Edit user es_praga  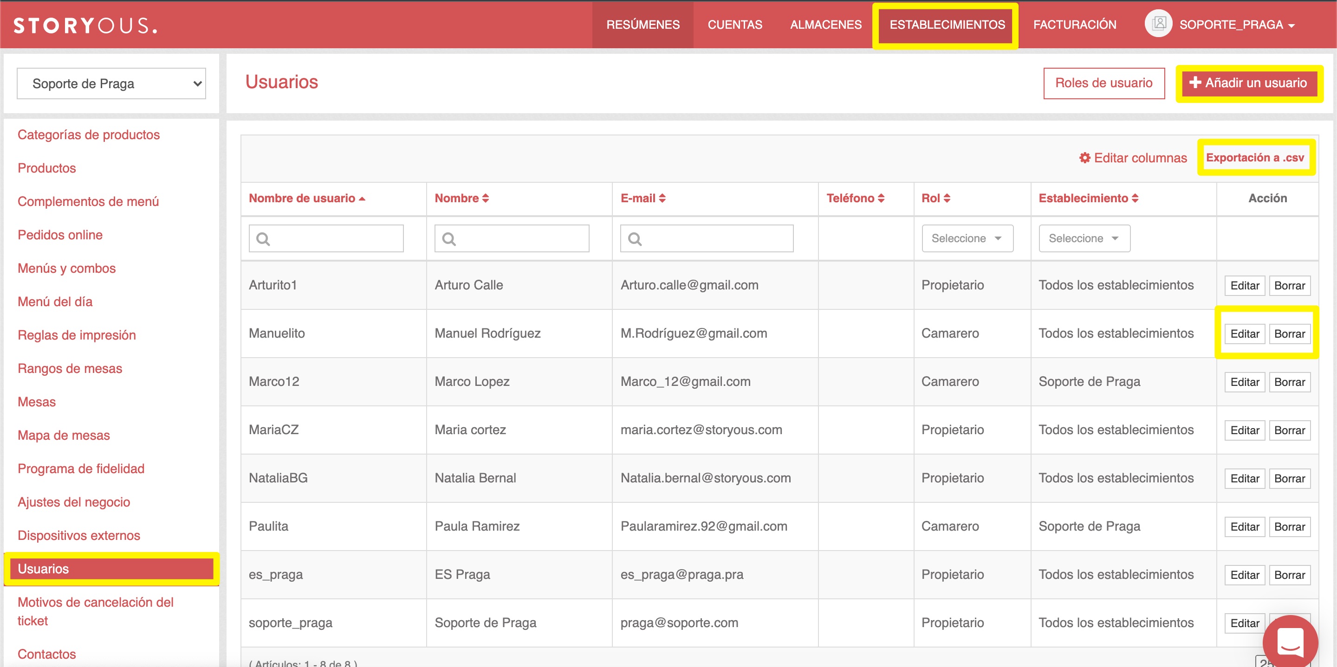point(1245,575)
